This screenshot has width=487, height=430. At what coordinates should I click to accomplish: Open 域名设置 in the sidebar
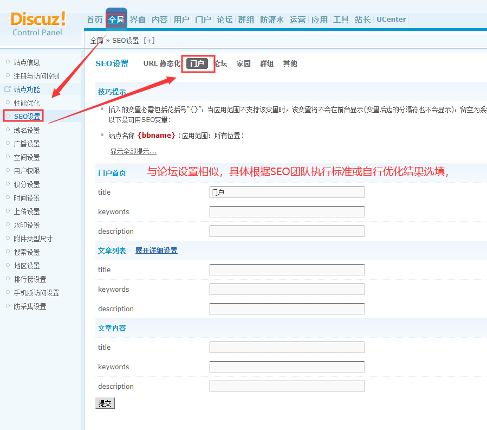pyautogui.click(x=27, y=130)
